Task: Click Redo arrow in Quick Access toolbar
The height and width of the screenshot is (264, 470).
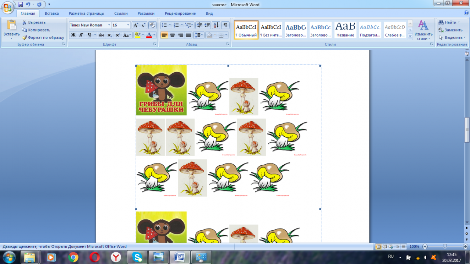Action: tap(39, 4)
